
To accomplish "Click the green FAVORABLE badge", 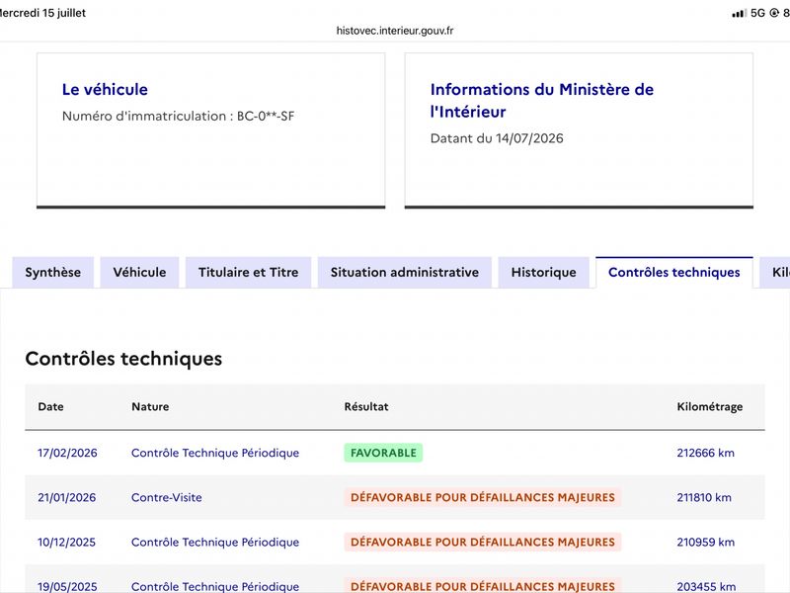I will coord(383,453).
